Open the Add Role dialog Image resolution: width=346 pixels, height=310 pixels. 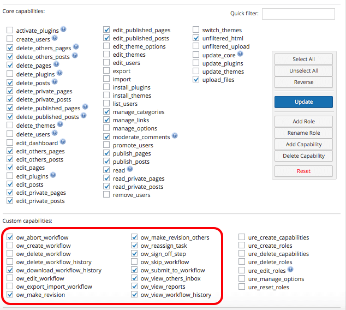(303, 121)
